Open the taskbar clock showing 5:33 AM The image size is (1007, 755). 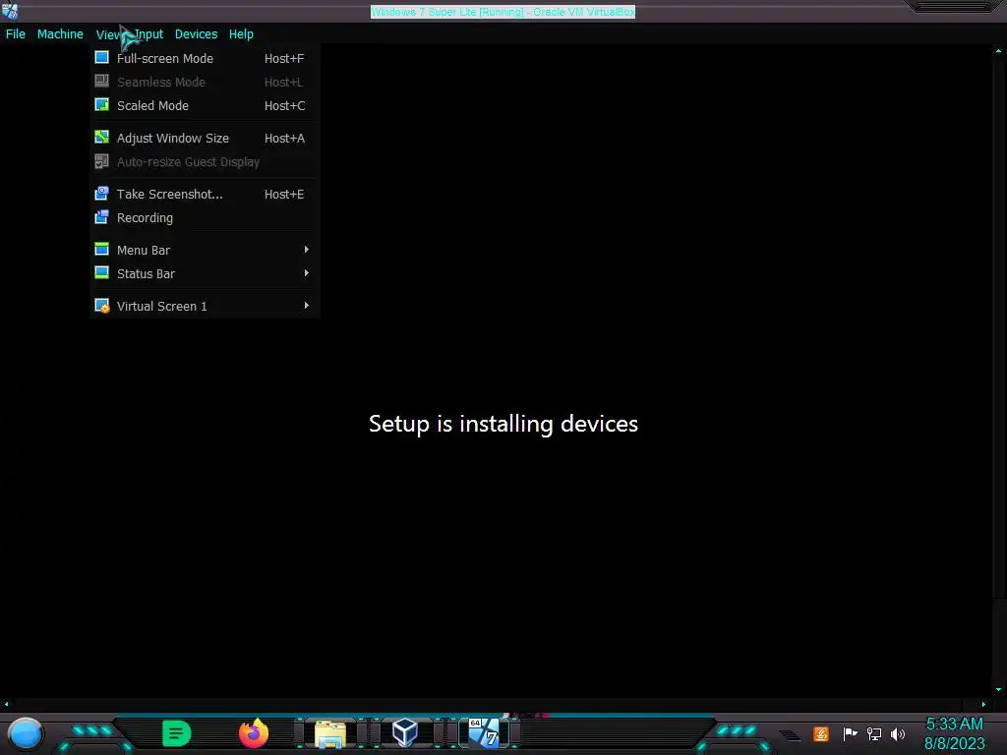[x=954, y=724]
